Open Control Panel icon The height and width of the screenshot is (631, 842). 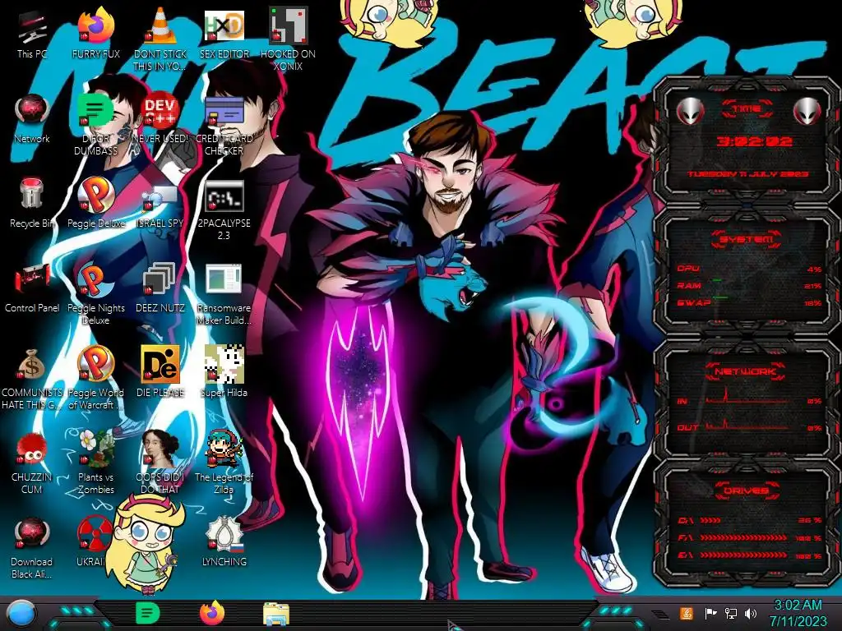tap(32, 288)
